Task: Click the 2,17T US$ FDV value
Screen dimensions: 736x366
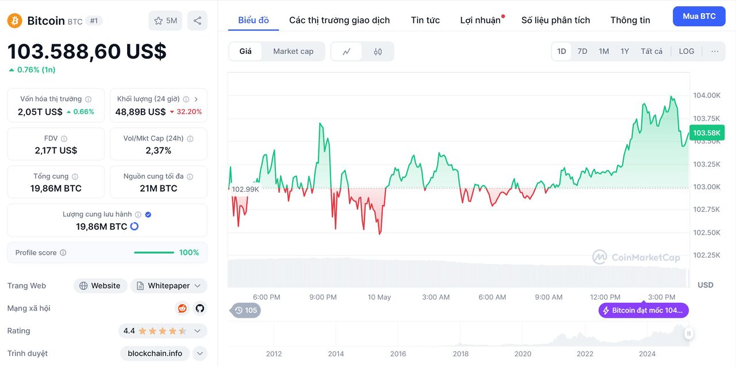Action: coord(56,150)
